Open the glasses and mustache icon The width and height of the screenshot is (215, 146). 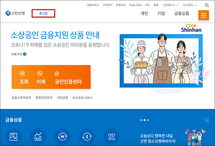(x=112, y=137)
